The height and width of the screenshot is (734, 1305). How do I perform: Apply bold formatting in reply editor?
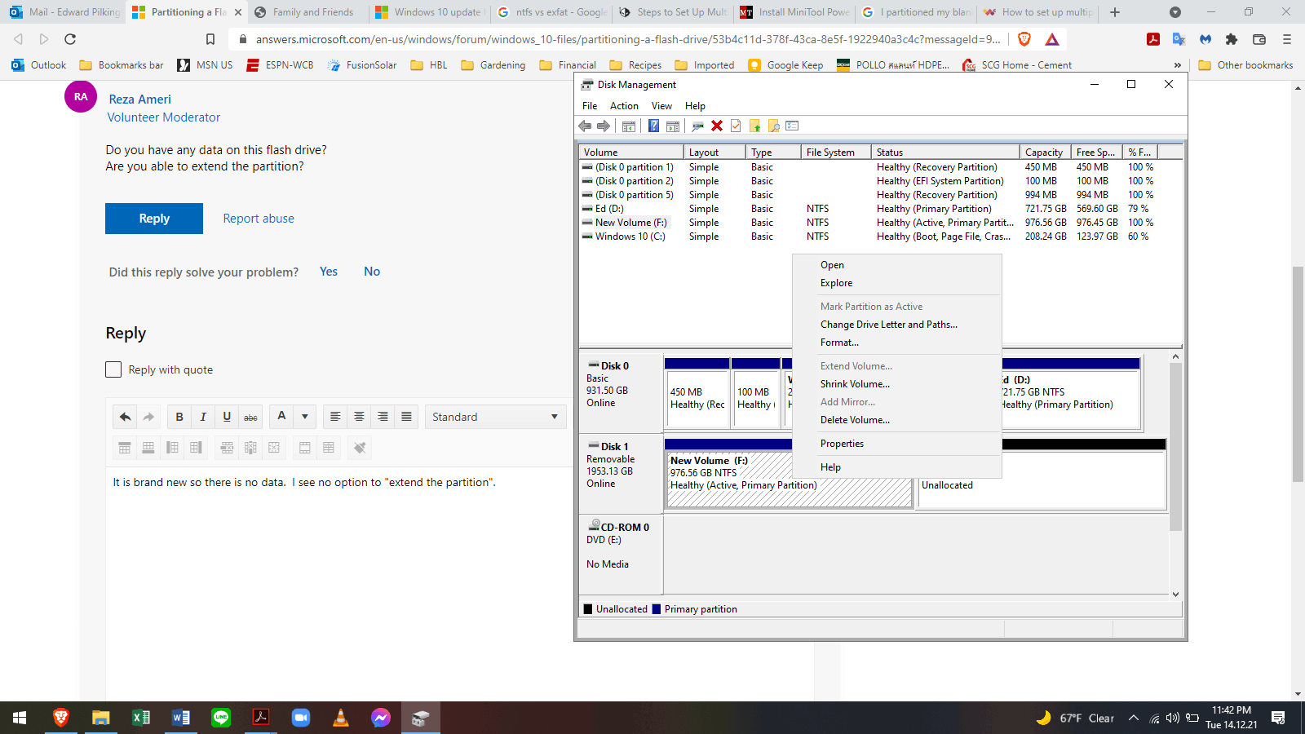[x=179, y=417]
